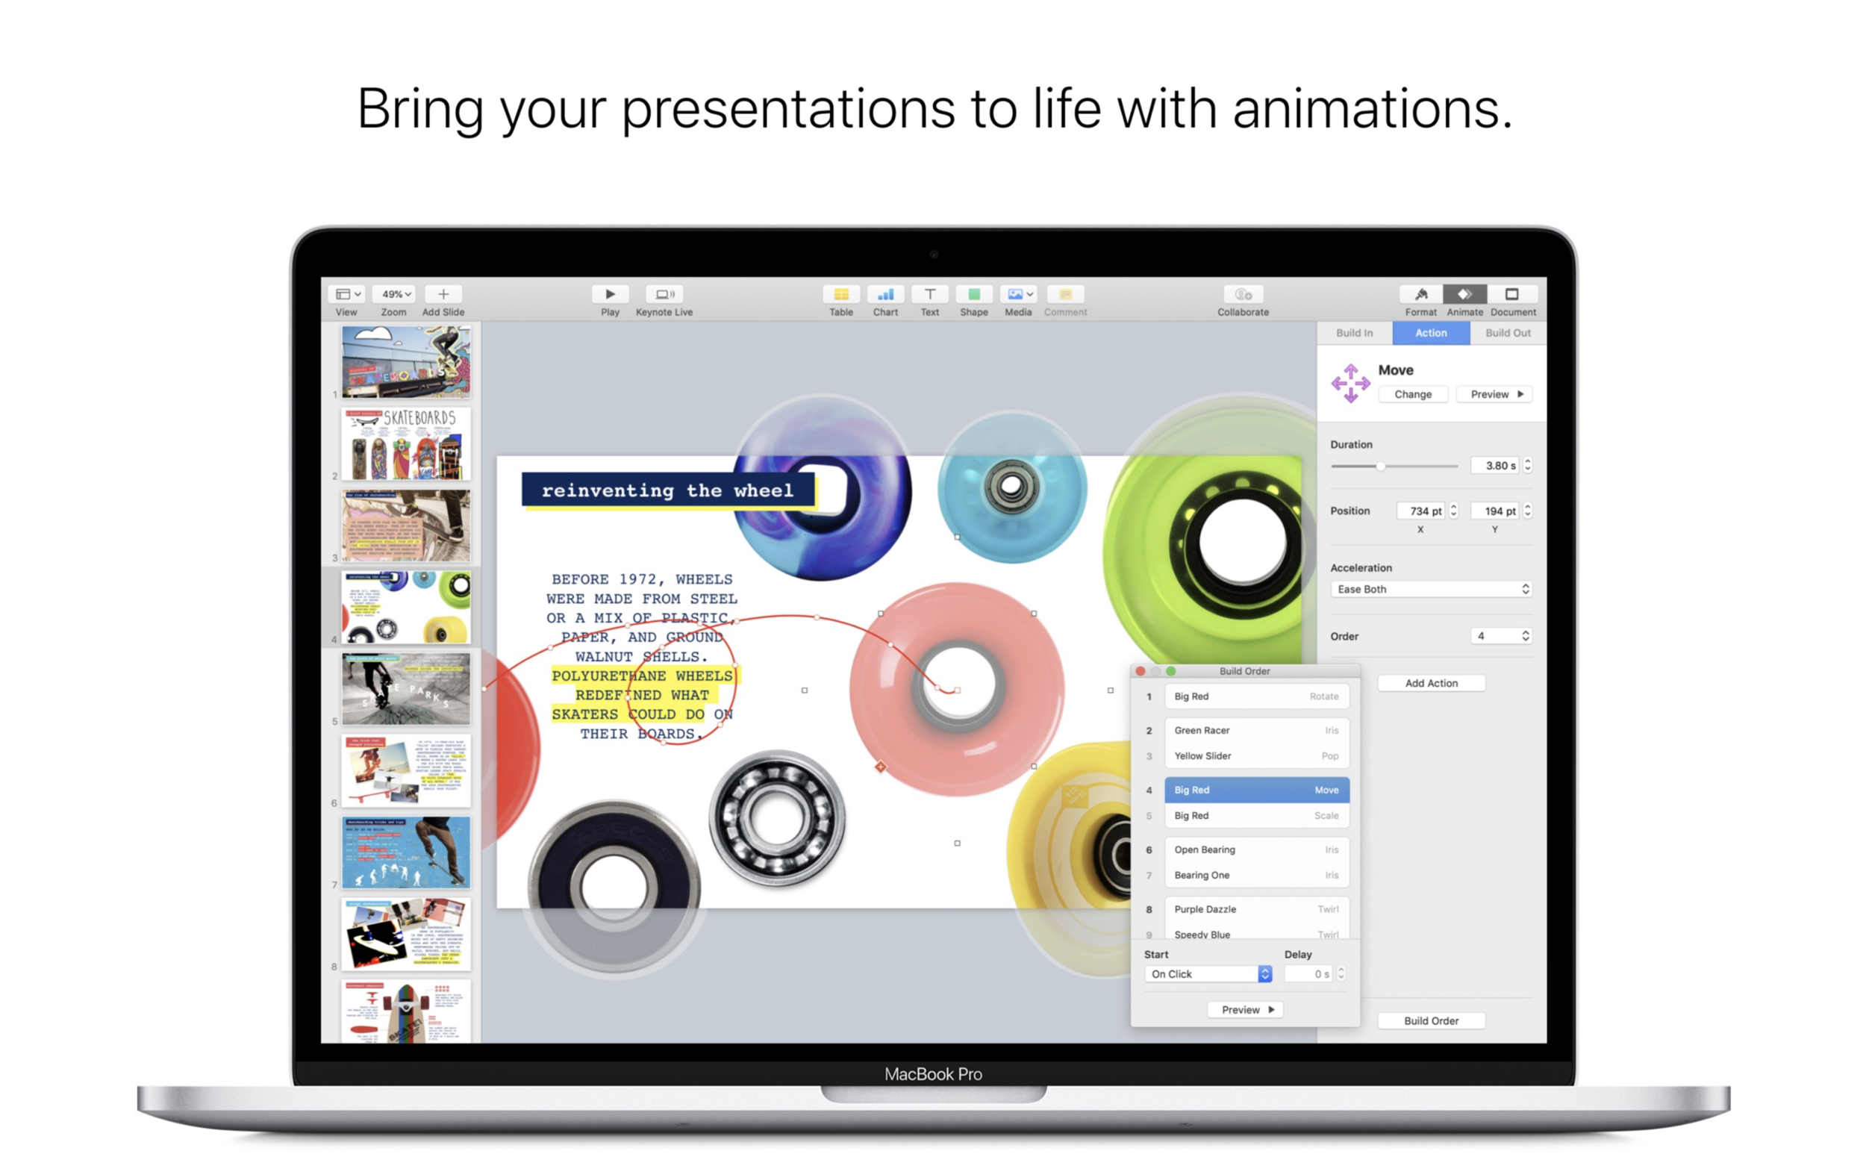Toggle the Document inspector button
The width and height of the screenshot is (1866, 1157).
1511,294
